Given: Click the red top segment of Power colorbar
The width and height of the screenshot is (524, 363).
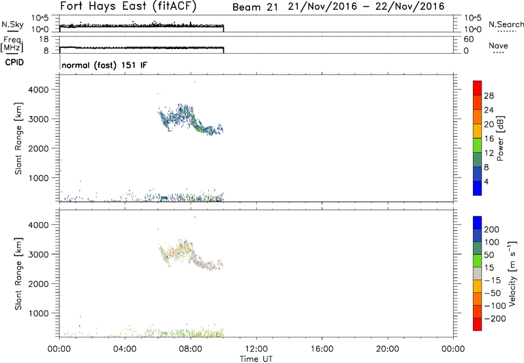Looking at the screenshot, I should coord(477,88).
